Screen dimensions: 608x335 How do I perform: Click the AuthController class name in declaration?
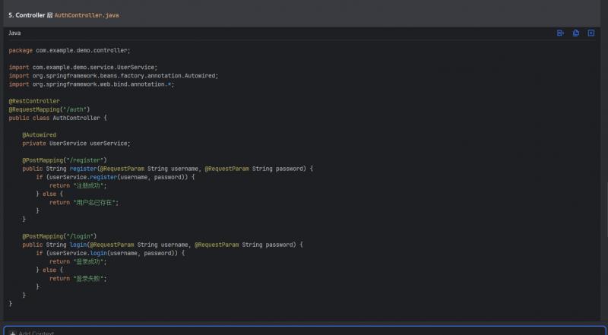click(78, 118)
